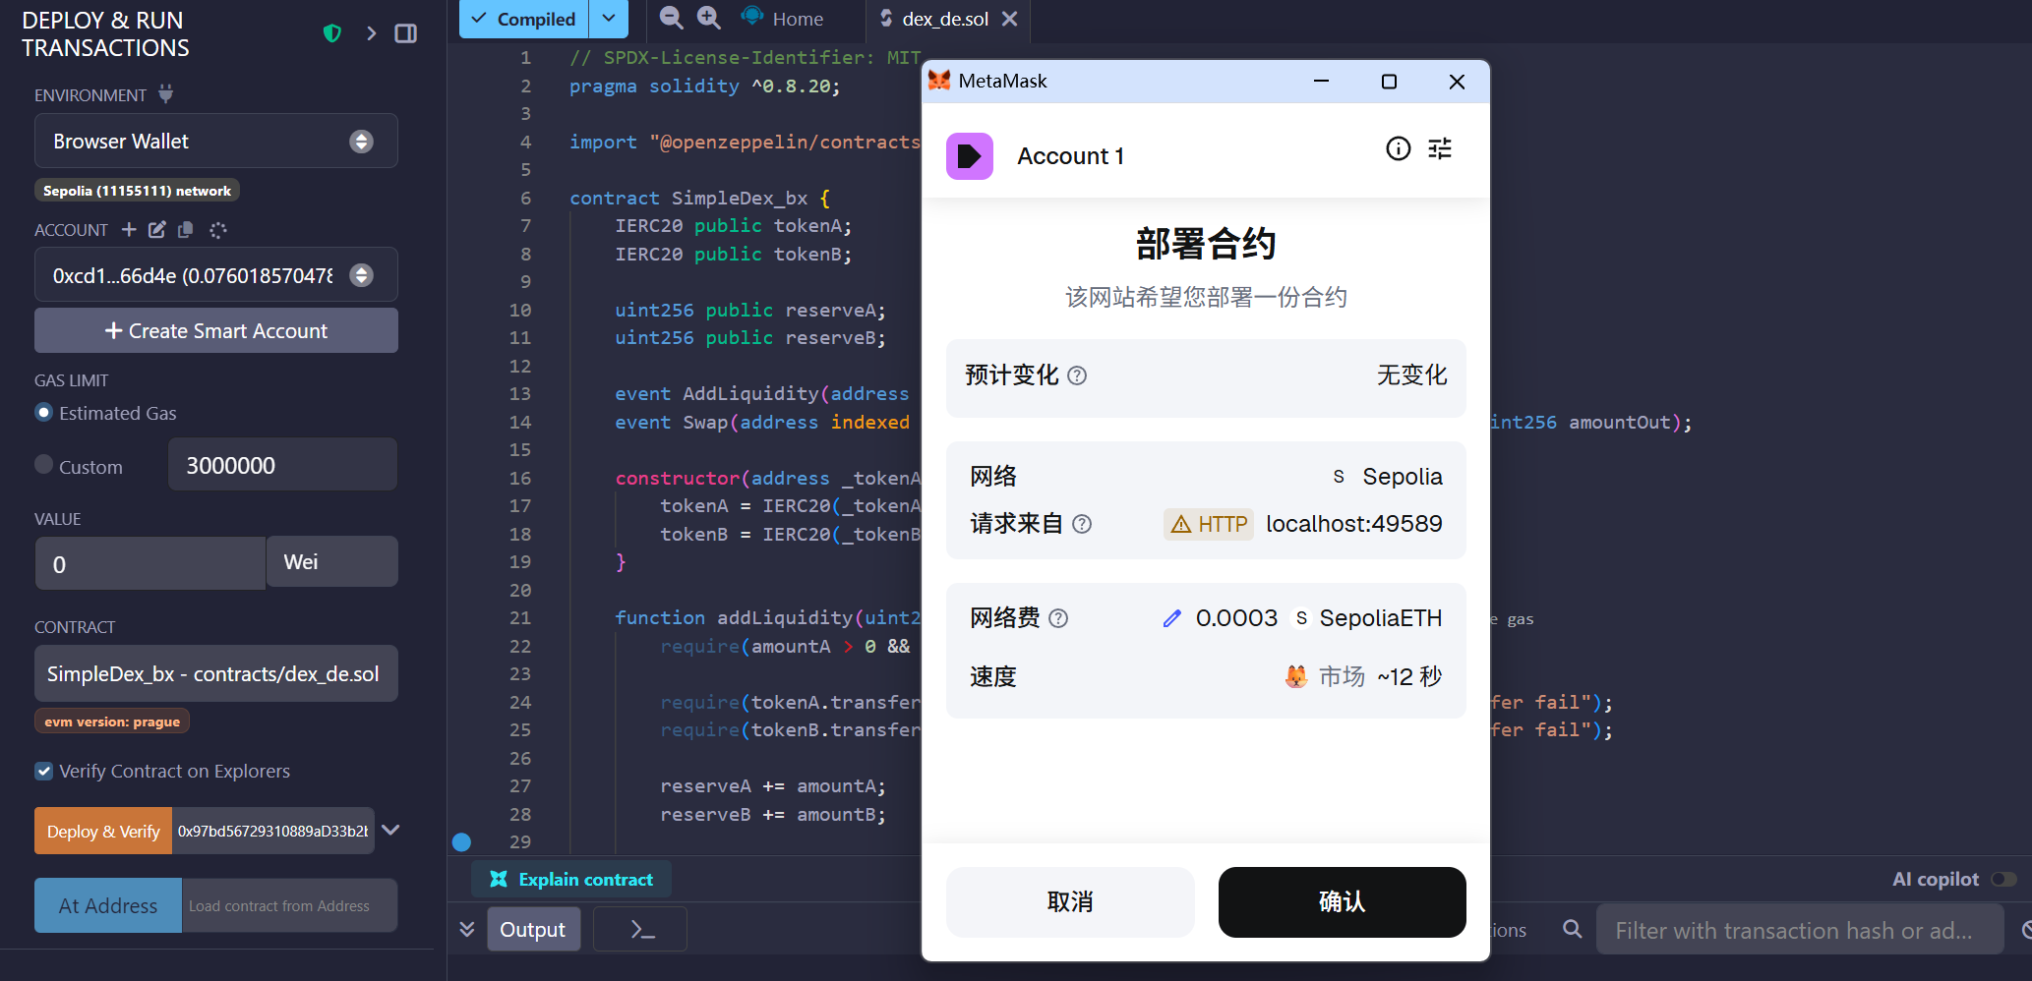Click the MetaMask info circle icon
Viewport: 2032px width, 981px height.
pyautogui.click(x=1398, y=148)
